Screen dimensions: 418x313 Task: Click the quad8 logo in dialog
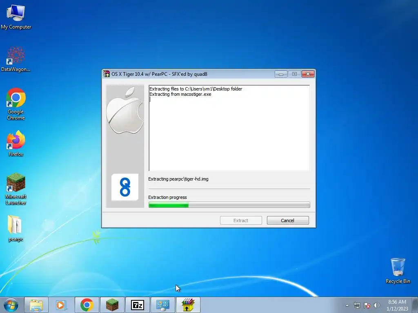point(125,187)
